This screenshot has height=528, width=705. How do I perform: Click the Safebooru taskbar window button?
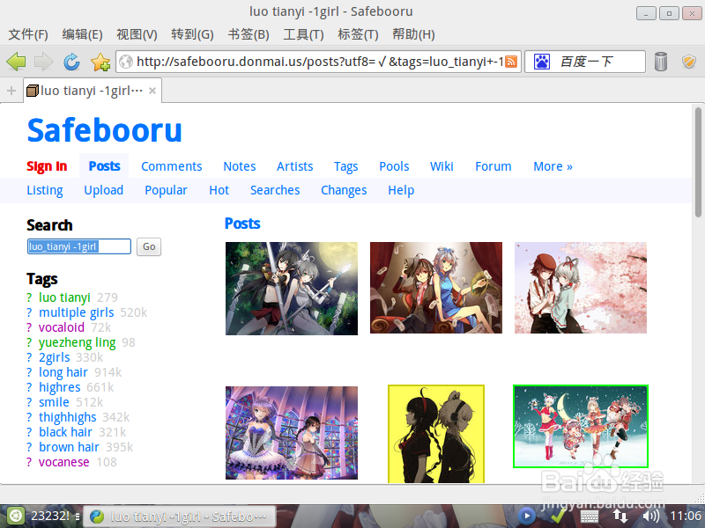180,517
